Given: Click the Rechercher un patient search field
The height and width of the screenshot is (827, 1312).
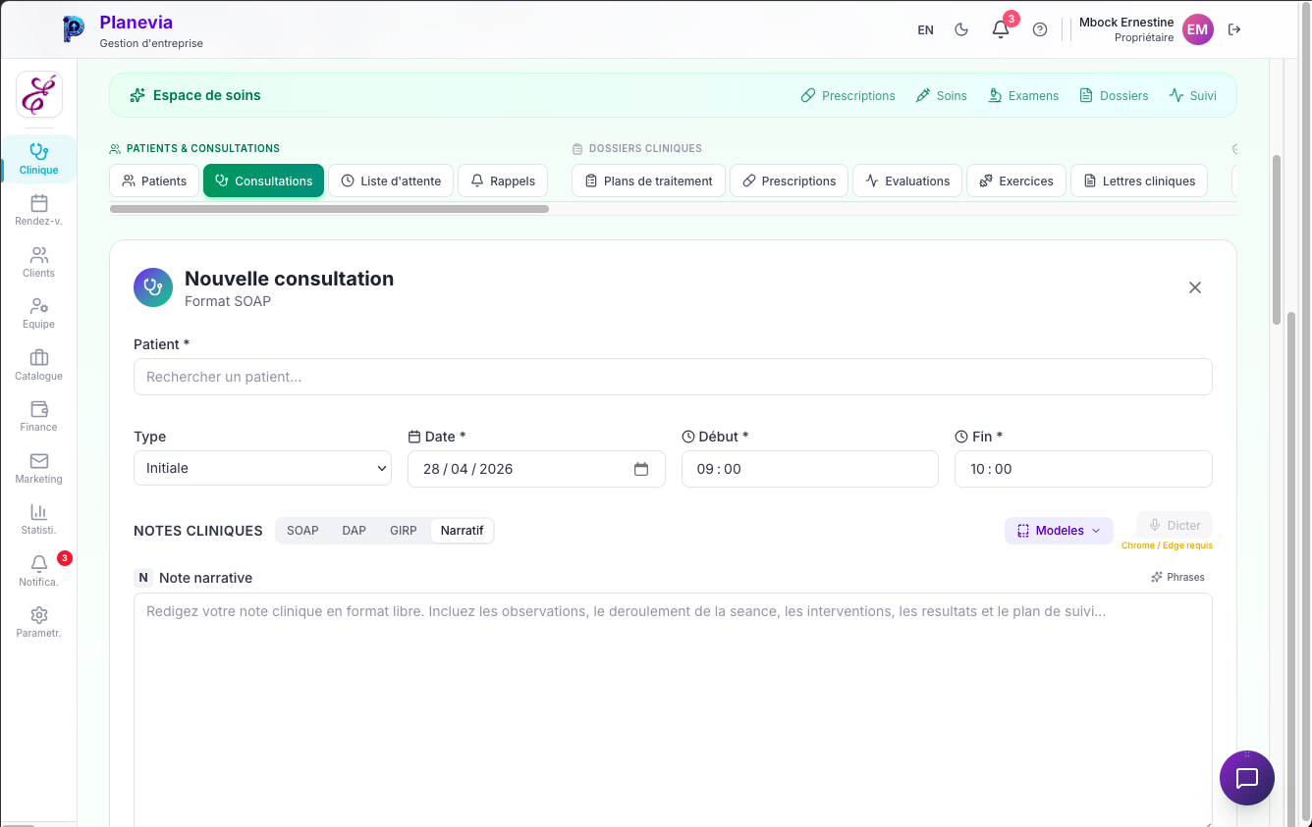Looking at the screenshot, I should (673, 377).
